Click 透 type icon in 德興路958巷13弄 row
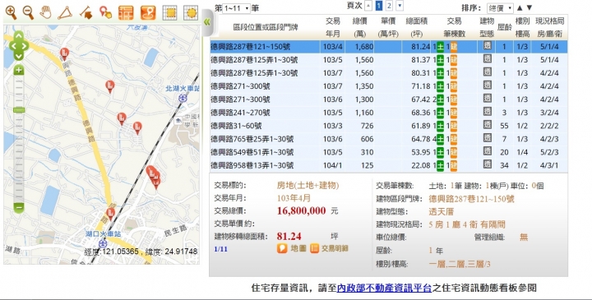 point(488,164)
